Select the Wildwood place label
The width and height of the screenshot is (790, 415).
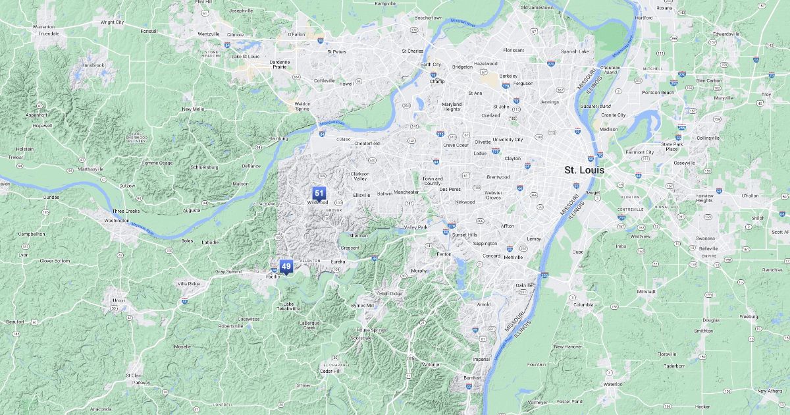click(317, 202)
